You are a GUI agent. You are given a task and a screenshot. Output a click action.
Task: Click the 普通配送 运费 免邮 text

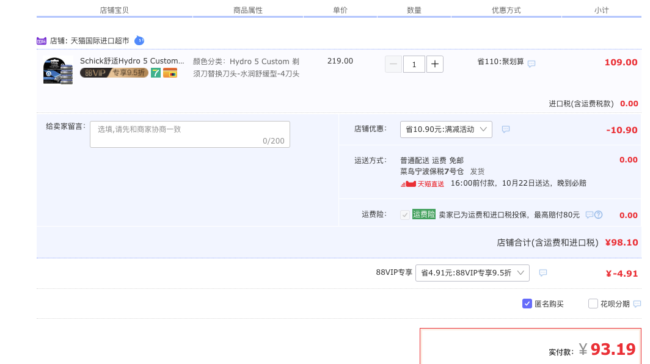tap(432, 161)
